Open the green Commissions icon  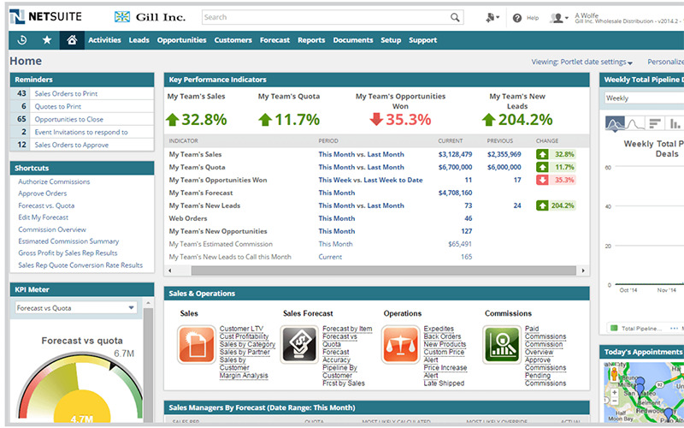502,344
